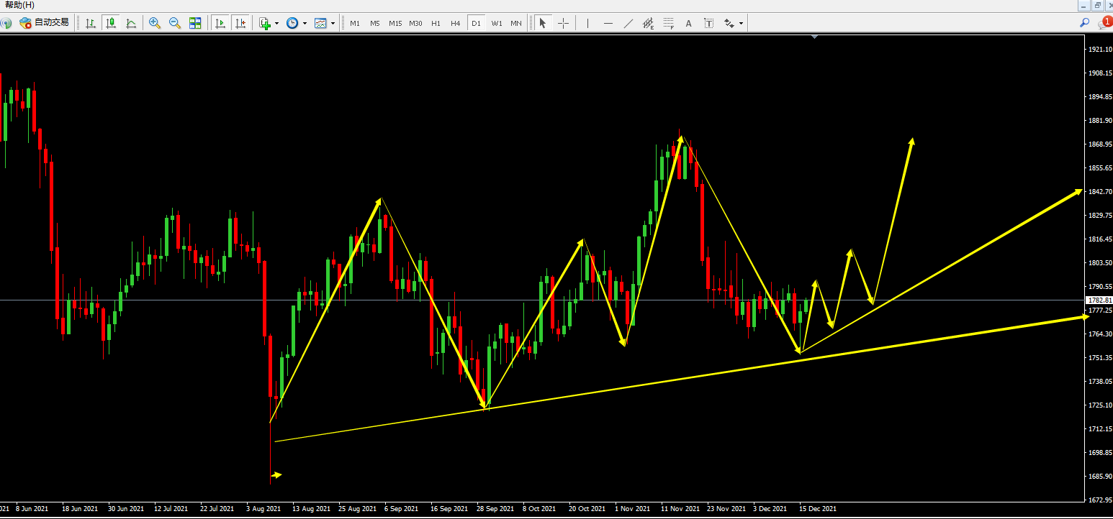This screenshot has width=1113, height=519.
Task: Select the H4 timeframe
Action: click(456, 23)
